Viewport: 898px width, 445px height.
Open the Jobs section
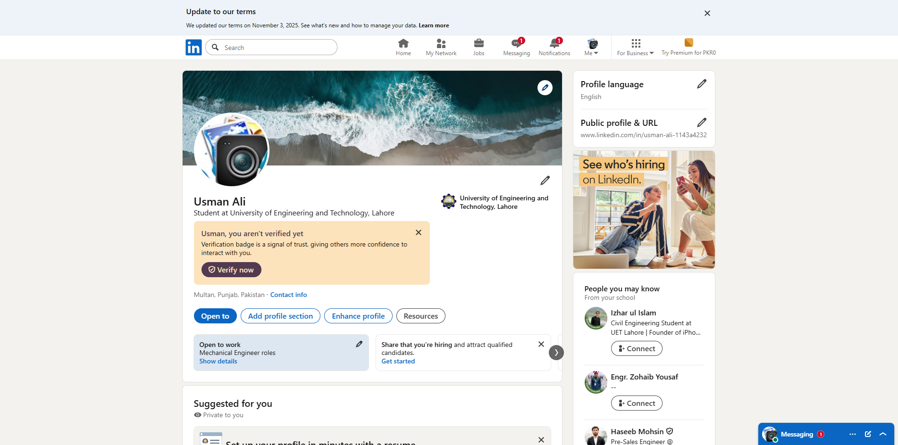(x=478, y=47)
